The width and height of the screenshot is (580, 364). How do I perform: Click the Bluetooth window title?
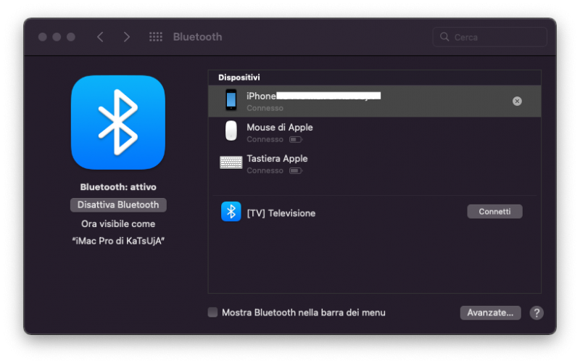click(197, 37)
